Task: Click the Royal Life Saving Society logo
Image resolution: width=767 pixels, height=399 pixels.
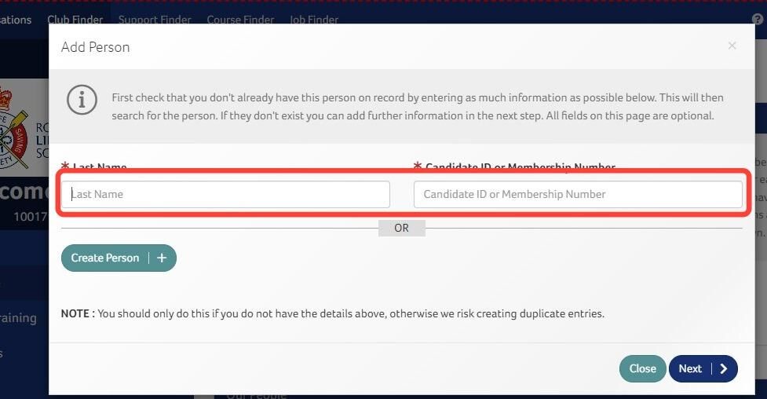Action: (24, 127)
